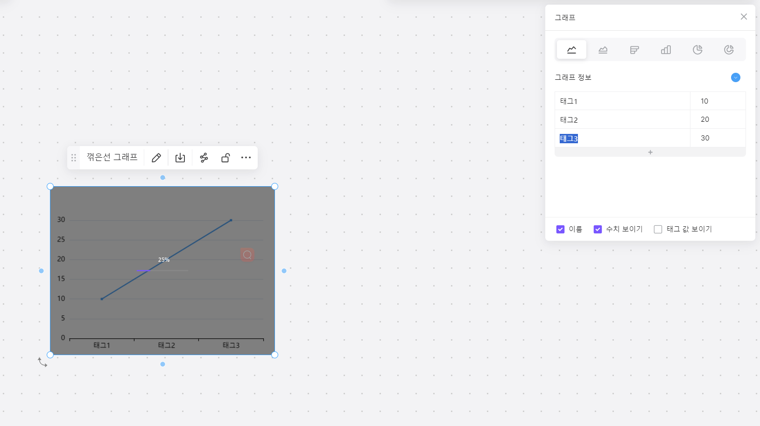Click the download export icon
Viewport: 760px width, 426px height.
pos(180,158)
